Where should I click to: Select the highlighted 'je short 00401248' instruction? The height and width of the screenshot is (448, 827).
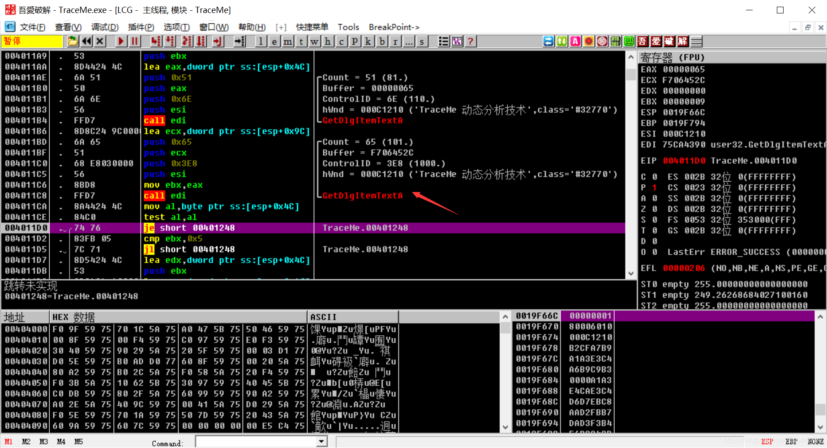[x=189, y=228]
